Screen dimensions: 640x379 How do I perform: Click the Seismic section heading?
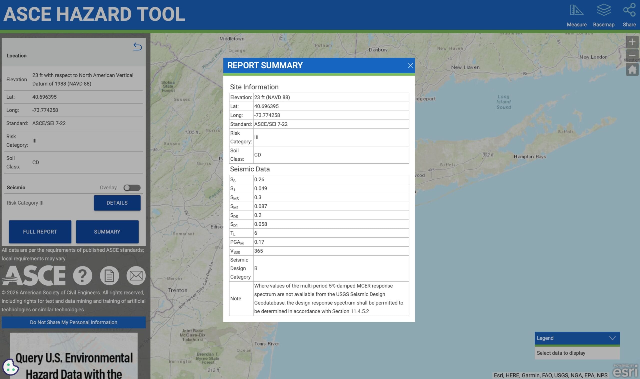[x=16, y=187]
